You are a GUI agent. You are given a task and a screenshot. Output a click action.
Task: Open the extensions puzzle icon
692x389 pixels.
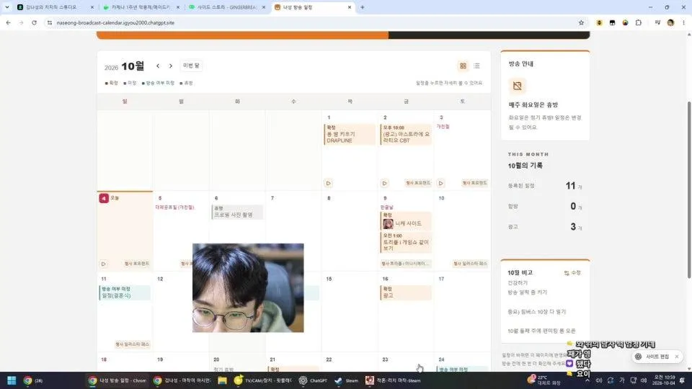[638, 22]
